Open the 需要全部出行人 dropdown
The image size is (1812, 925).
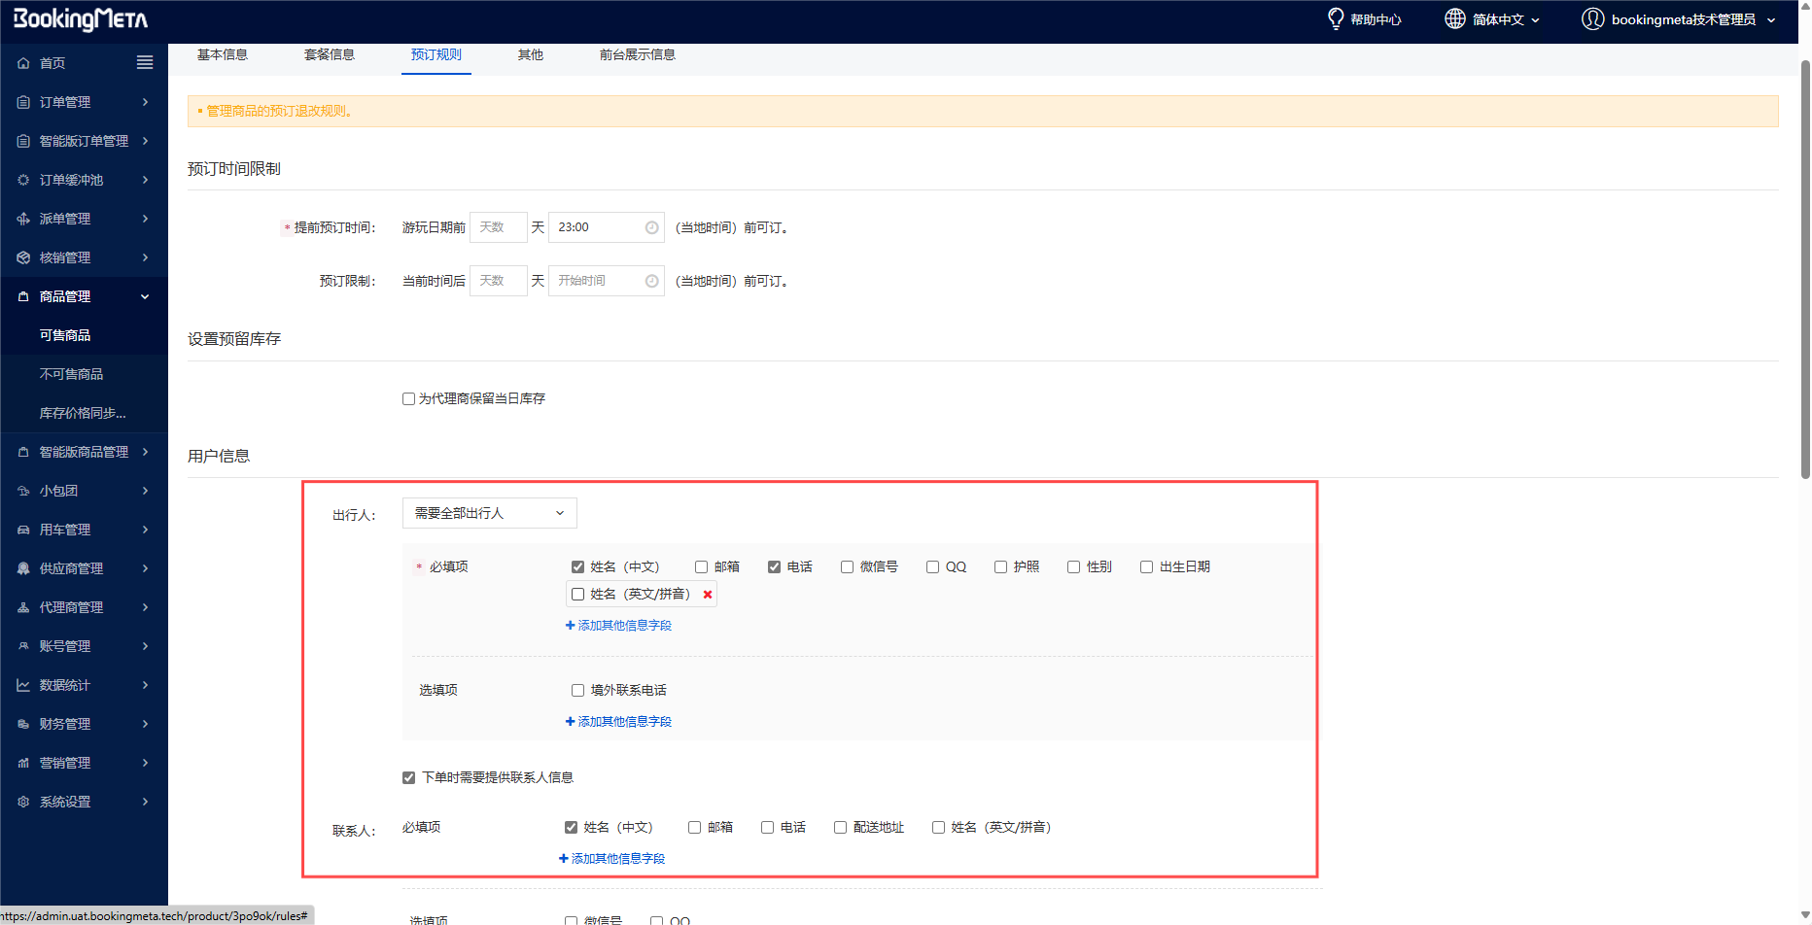489,512
